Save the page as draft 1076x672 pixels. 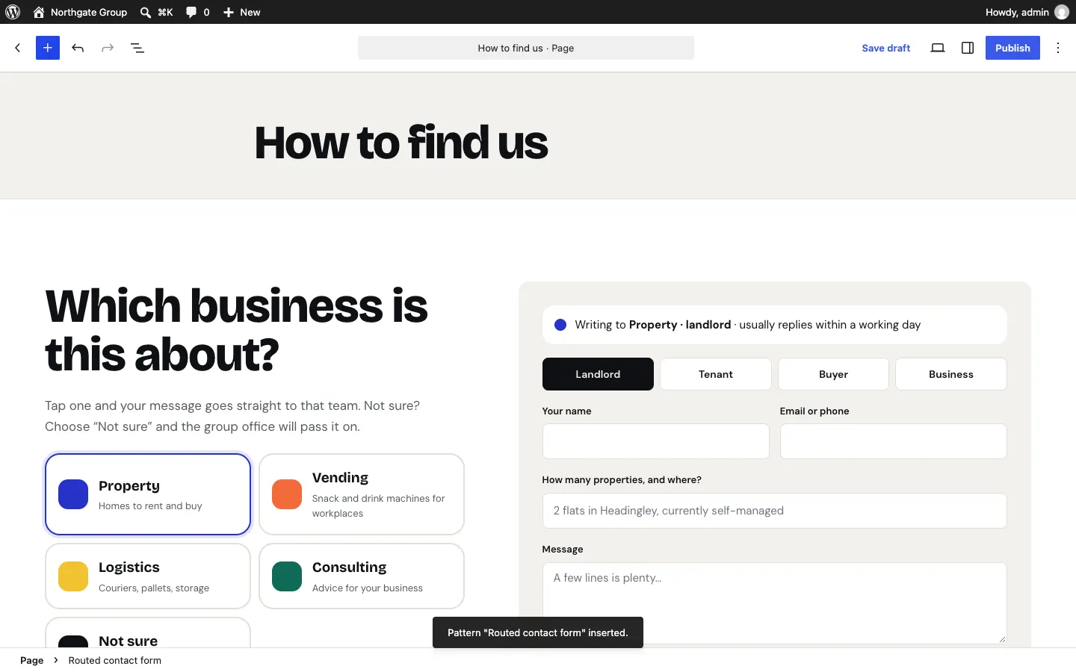click(885, 48)
